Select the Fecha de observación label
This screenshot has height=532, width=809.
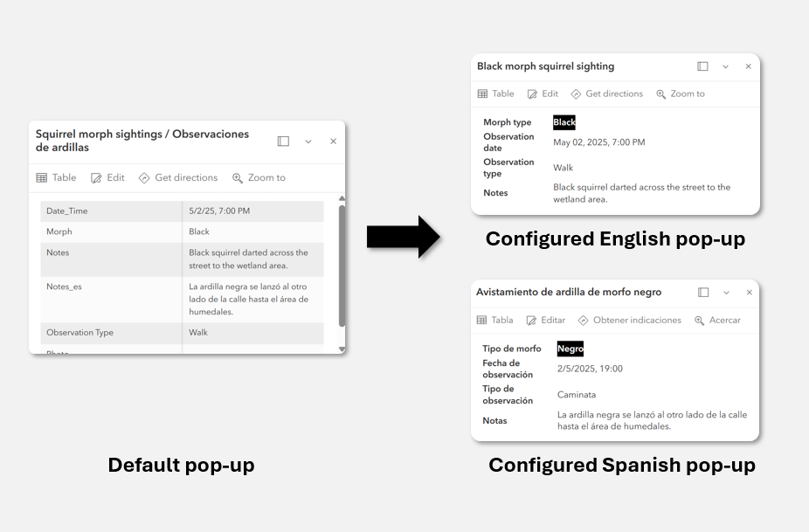pyautogui.click(x=508, y=369)
